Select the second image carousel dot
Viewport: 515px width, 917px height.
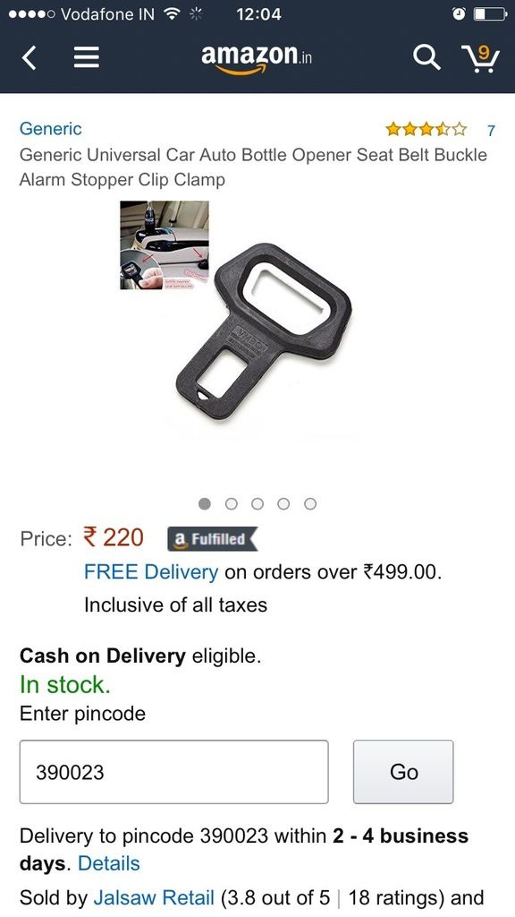click(232, 503)
